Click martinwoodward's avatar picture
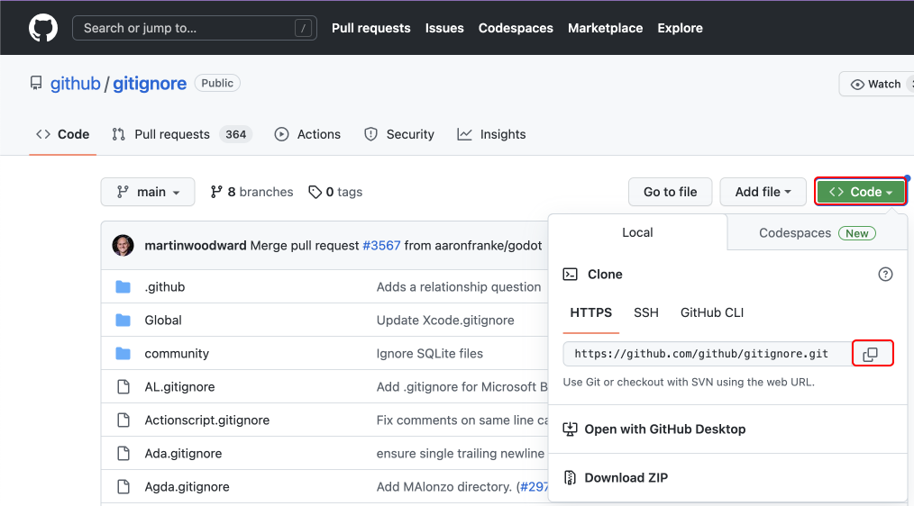 [123, 245]
